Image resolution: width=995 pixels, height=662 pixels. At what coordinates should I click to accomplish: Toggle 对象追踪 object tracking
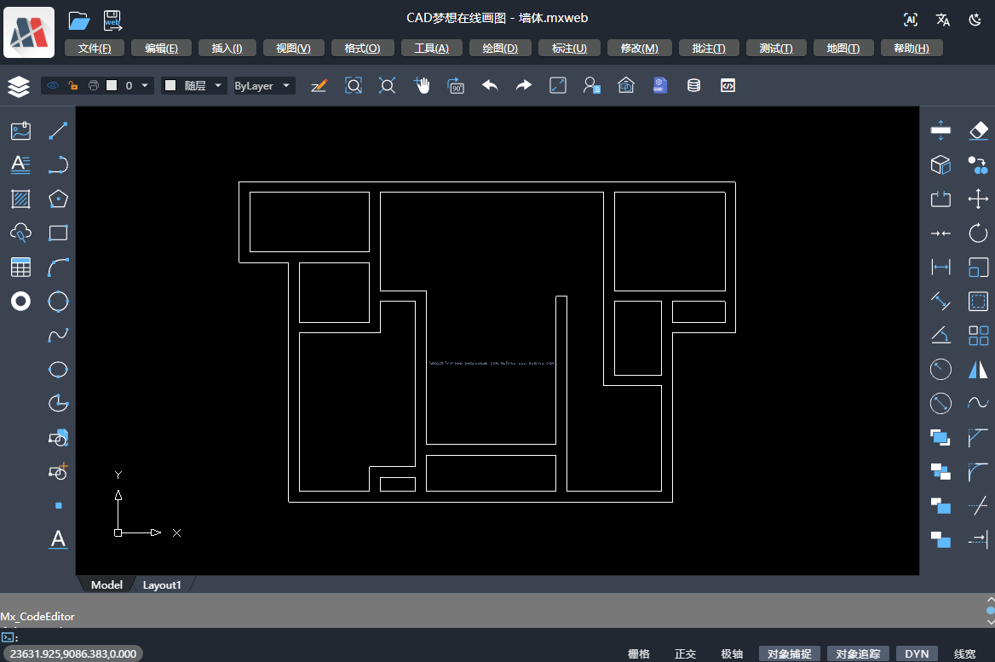[x=858, y=653]
